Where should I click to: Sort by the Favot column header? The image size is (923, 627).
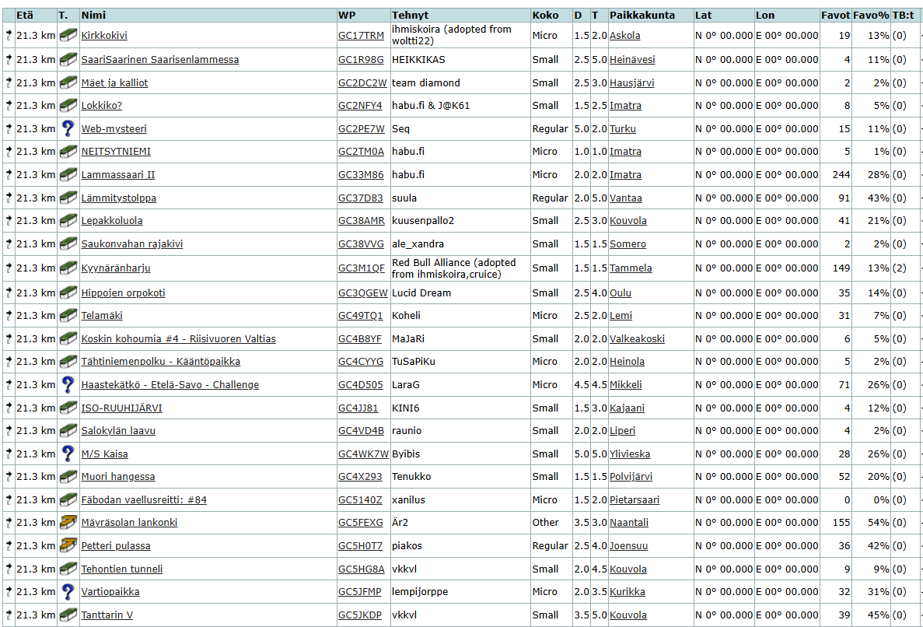(834, 15)
